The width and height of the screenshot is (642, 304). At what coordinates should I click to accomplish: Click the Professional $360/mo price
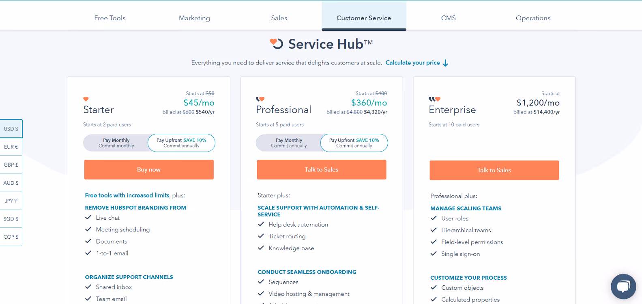pyautogui.click(x=369, y=103)
